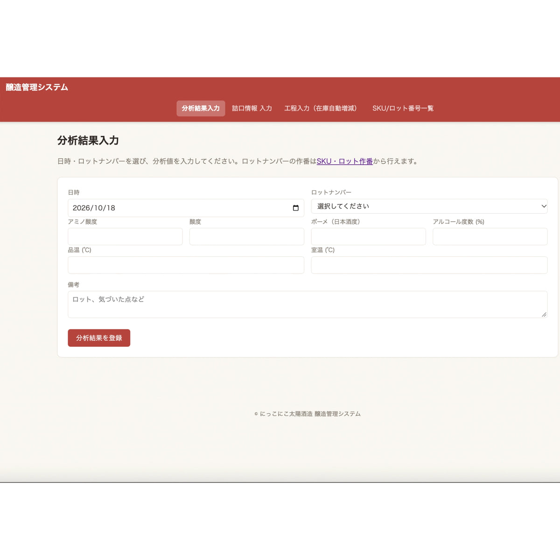Focus the 室温 (℃) input field

(429, 265)
